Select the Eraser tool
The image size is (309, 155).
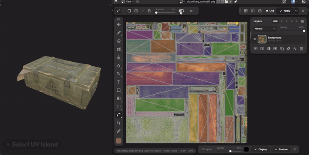coord(118,41)
